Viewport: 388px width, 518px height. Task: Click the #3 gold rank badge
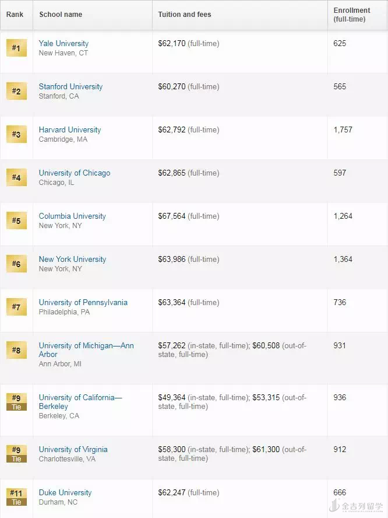pos(16,134)
